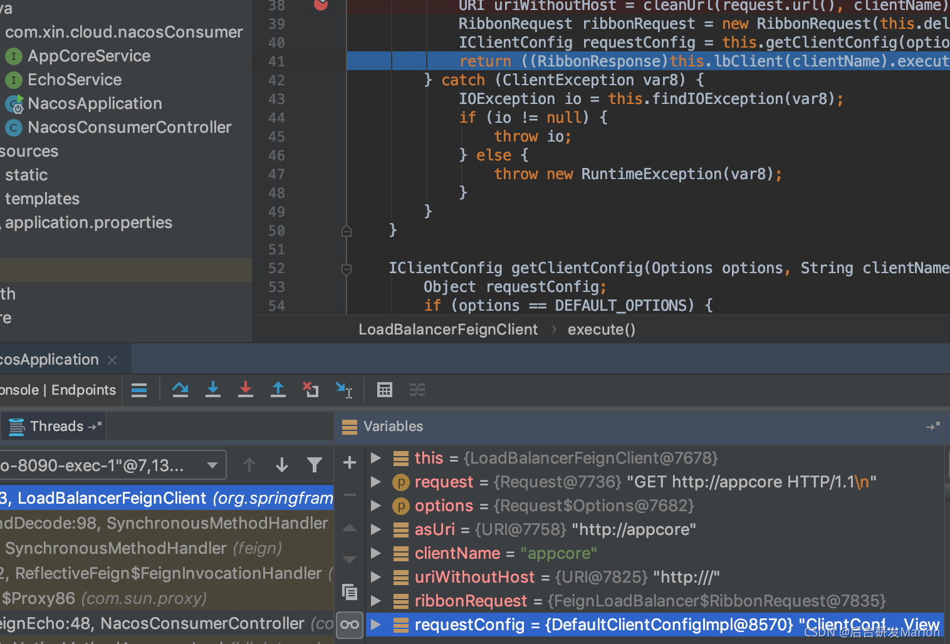Screen dimensions: 950x644
Task: Expand the 'requestConfig' variable node
Action: [376, 625]
